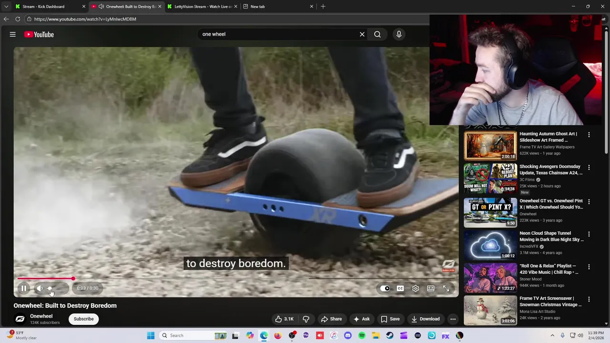Save video to a playlist
Screen dimensions: 610x343
coord(390,319)
